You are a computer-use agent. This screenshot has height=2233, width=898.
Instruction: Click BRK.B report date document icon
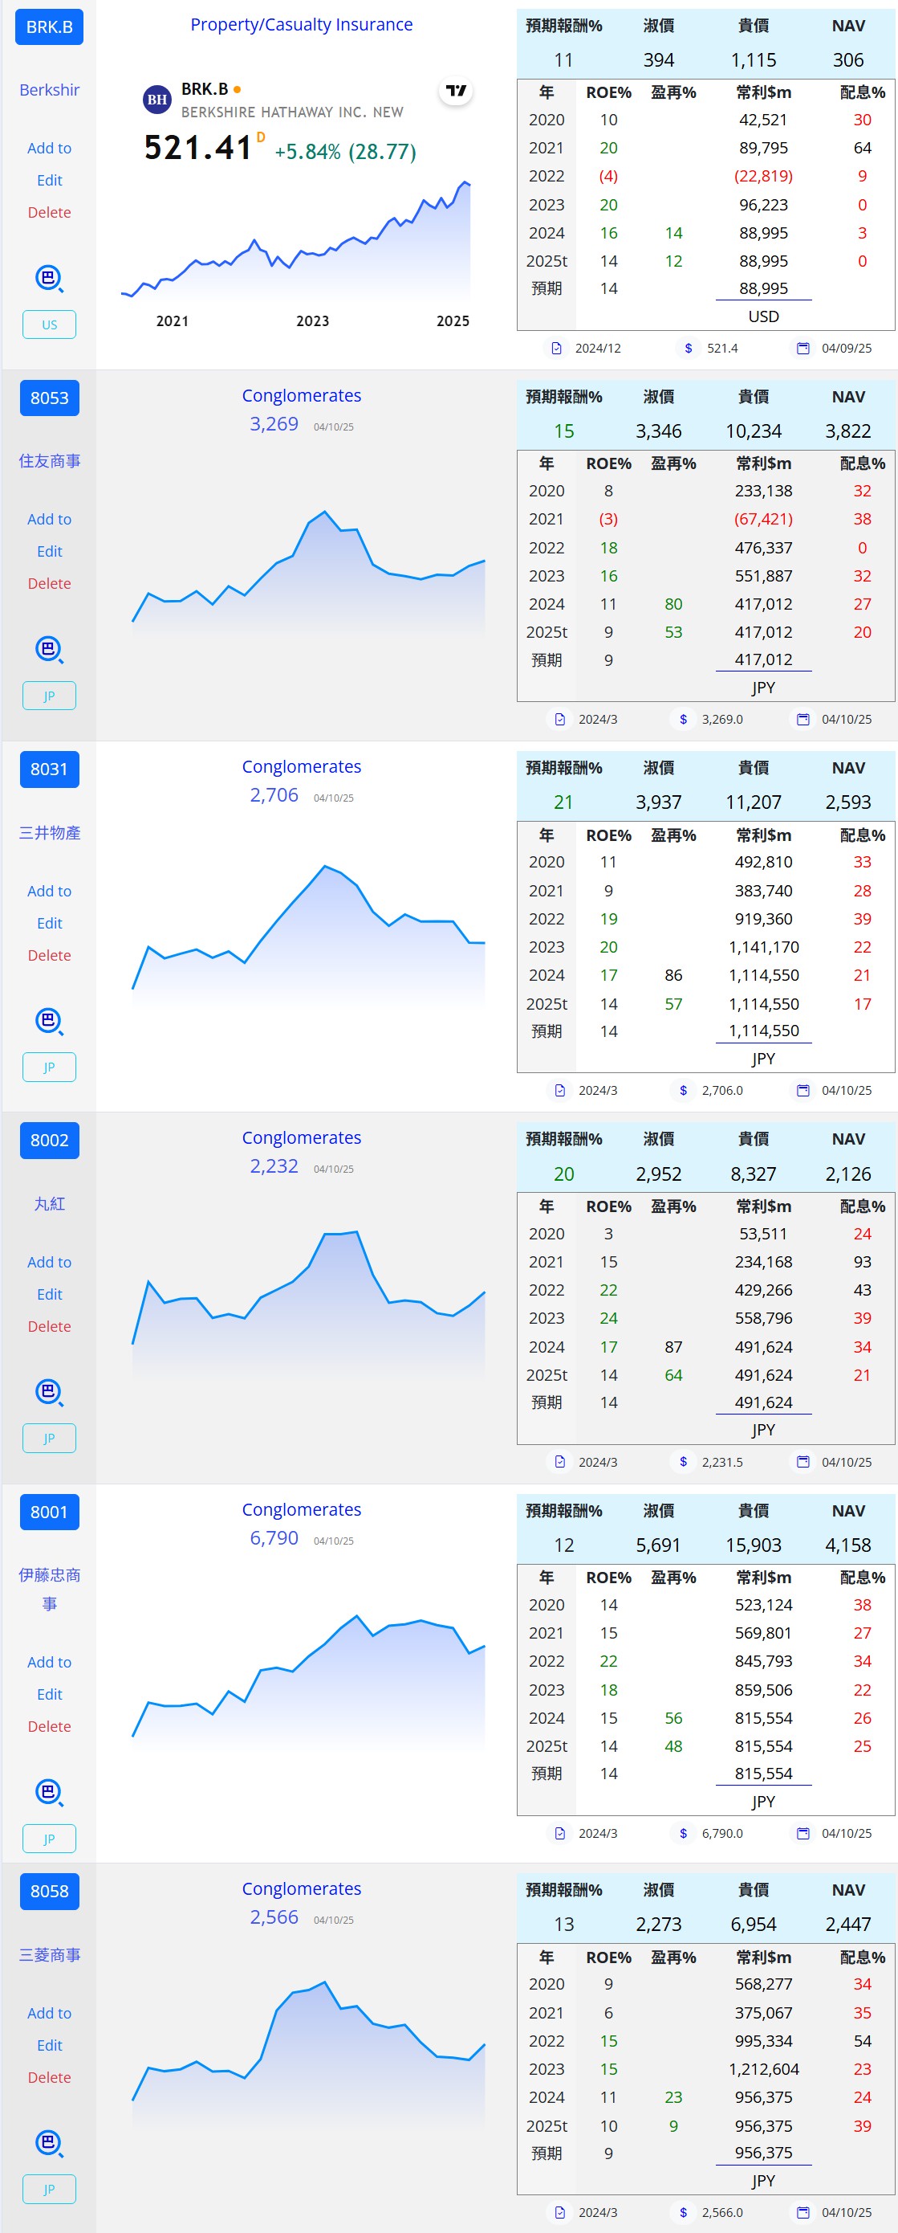tap(557, 349)
